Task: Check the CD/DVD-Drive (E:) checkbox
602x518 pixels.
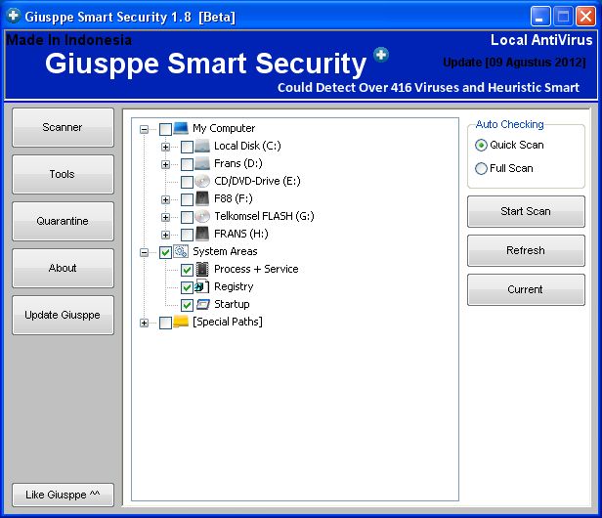Action: [187, 182]
